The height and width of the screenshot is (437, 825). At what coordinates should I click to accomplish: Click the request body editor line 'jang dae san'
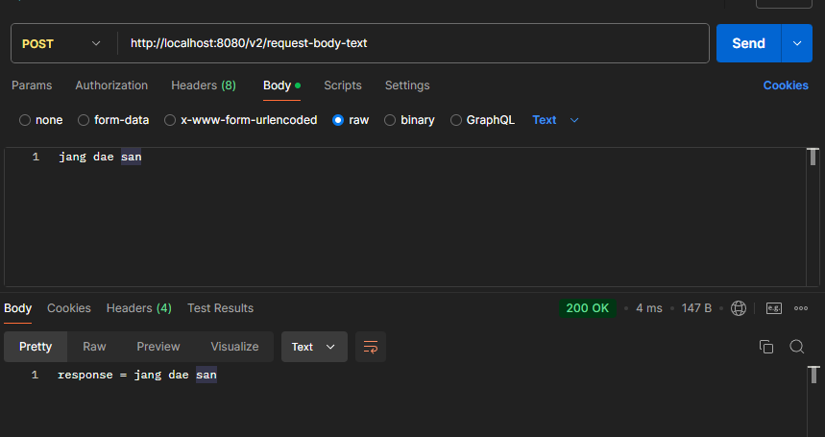click(100, 157)
